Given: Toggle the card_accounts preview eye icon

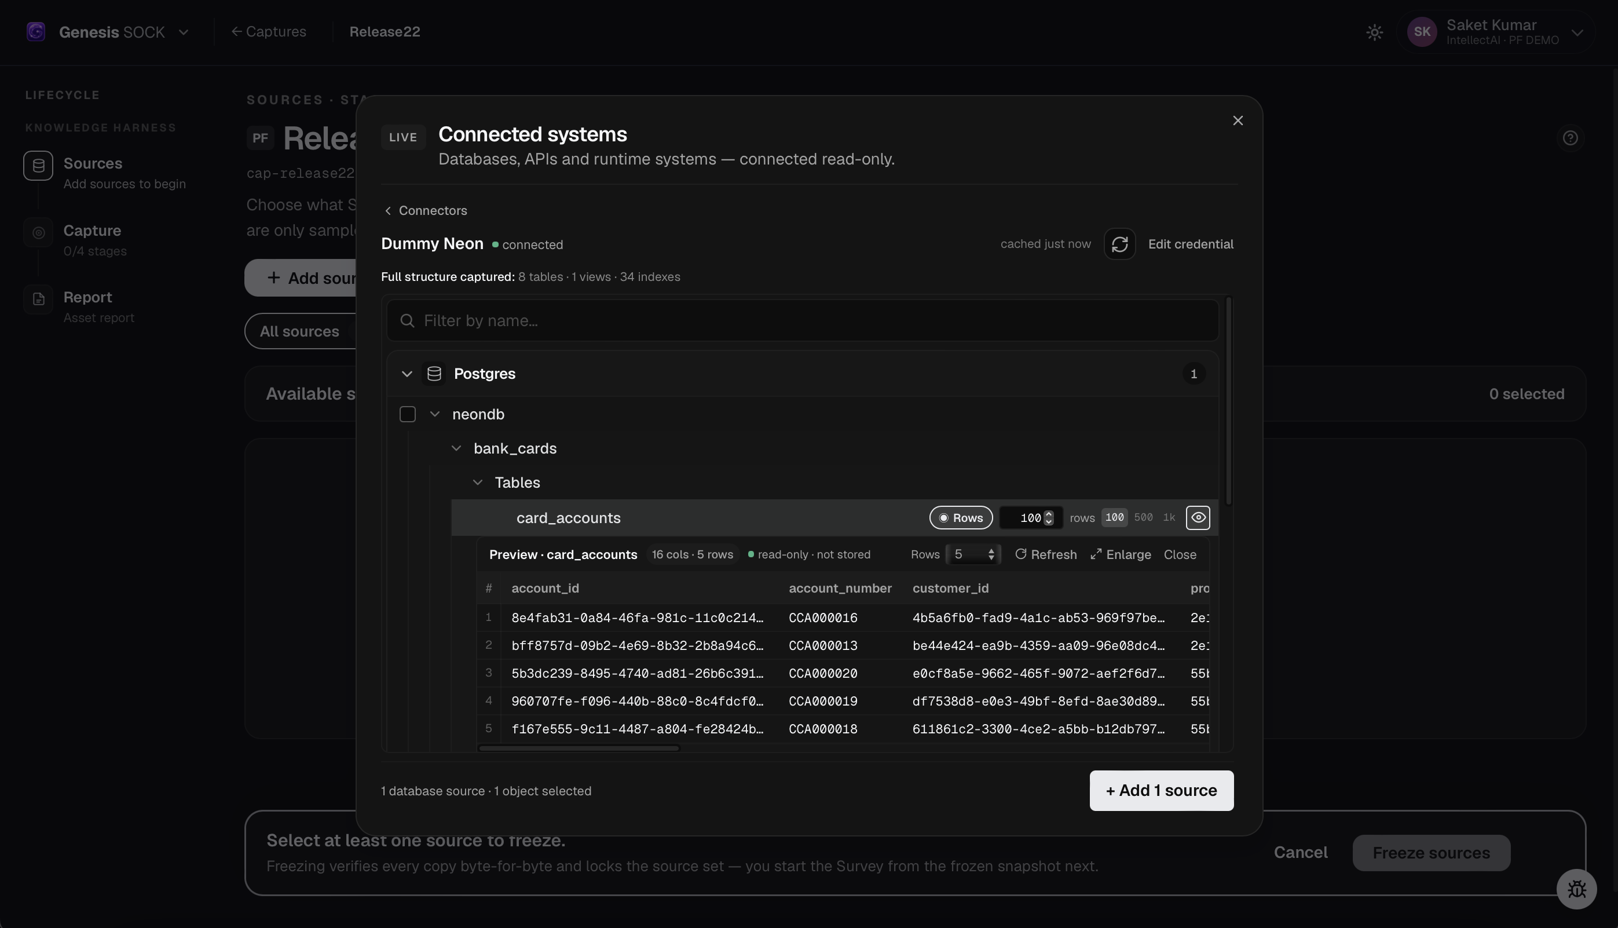Looking at the screenshot, I should [x=1198, y=517].
